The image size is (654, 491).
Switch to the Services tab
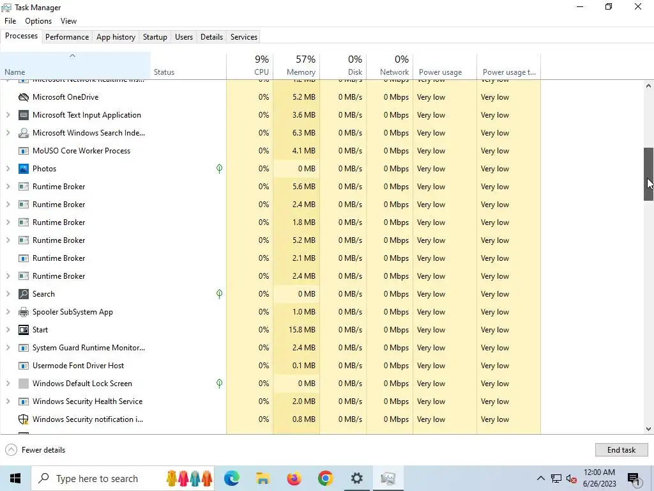click(x=244, y=36)
